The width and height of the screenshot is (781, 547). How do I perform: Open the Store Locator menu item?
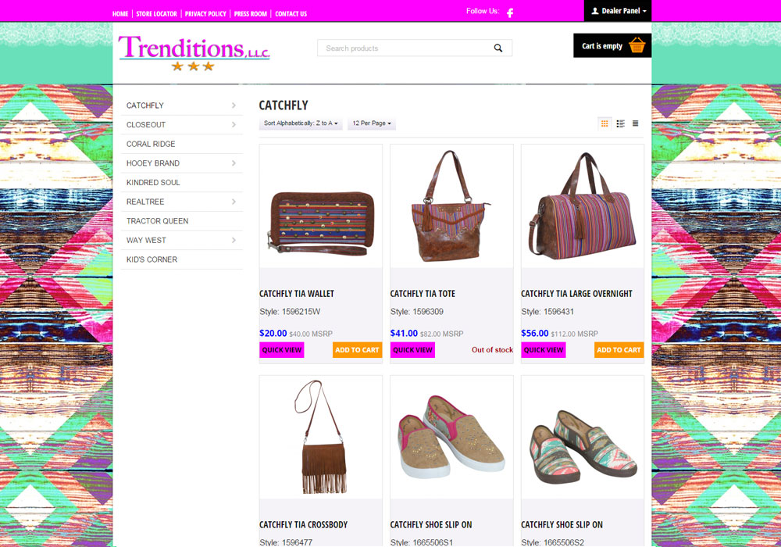pyautogui.click(x=156, y=14)
